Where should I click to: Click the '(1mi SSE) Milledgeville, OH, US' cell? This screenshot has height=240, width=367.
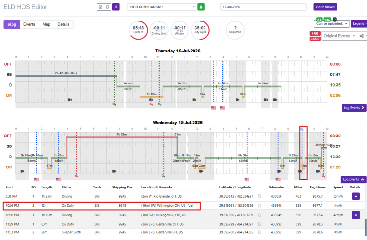point(163,215)
